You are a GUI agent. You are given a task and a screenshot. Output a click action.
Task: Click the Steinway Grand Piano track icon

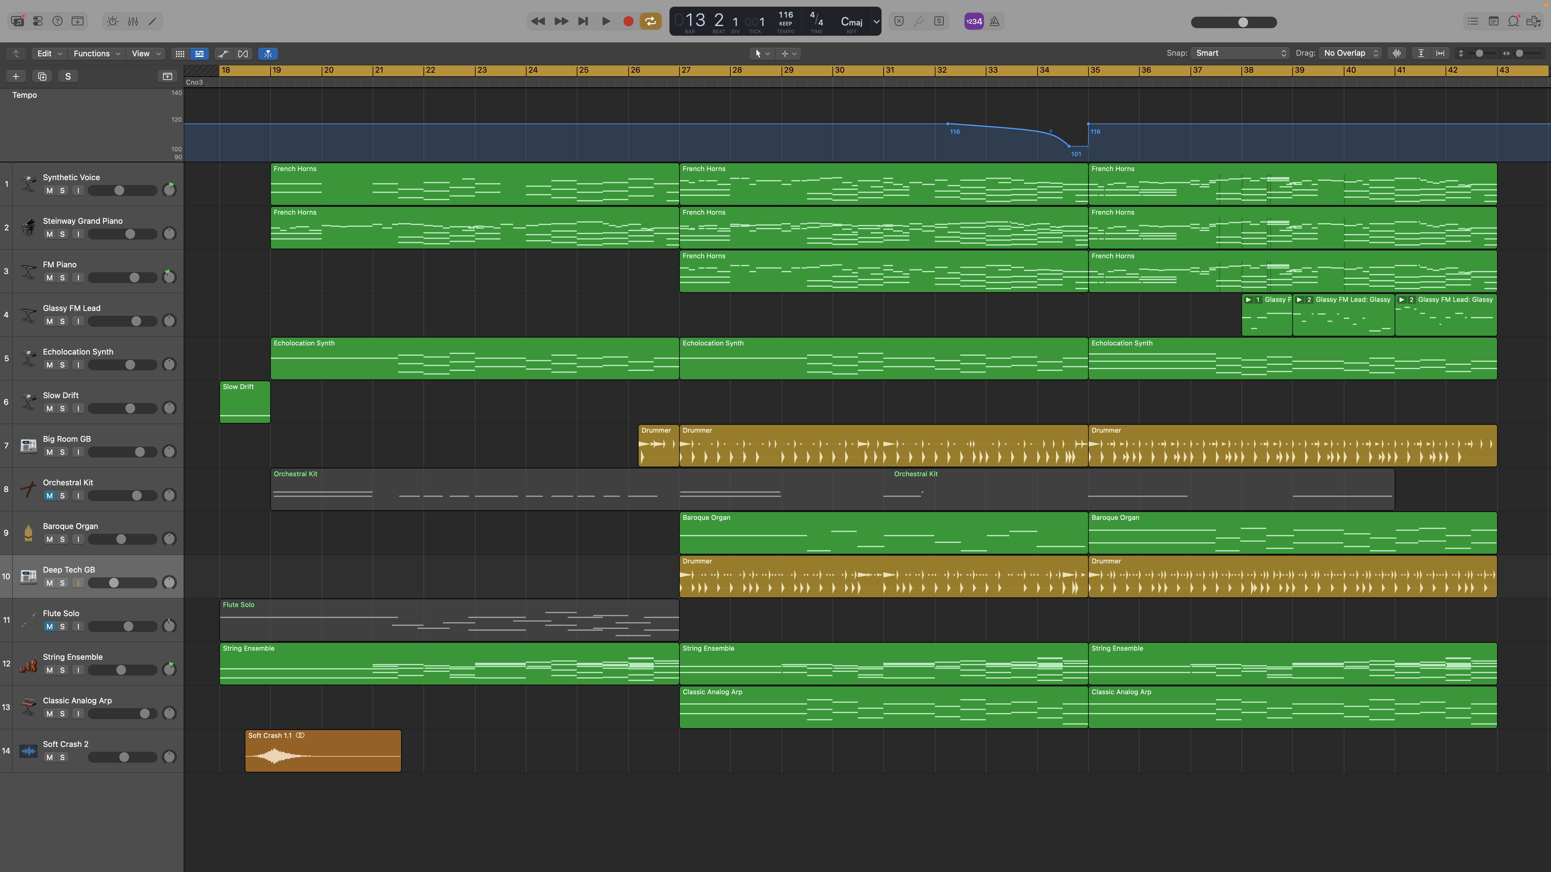(28, 227)
